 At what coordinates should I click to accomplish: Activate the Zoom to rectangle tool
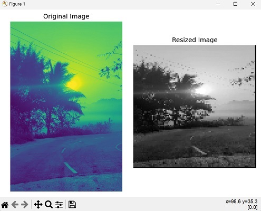(49, 205)
